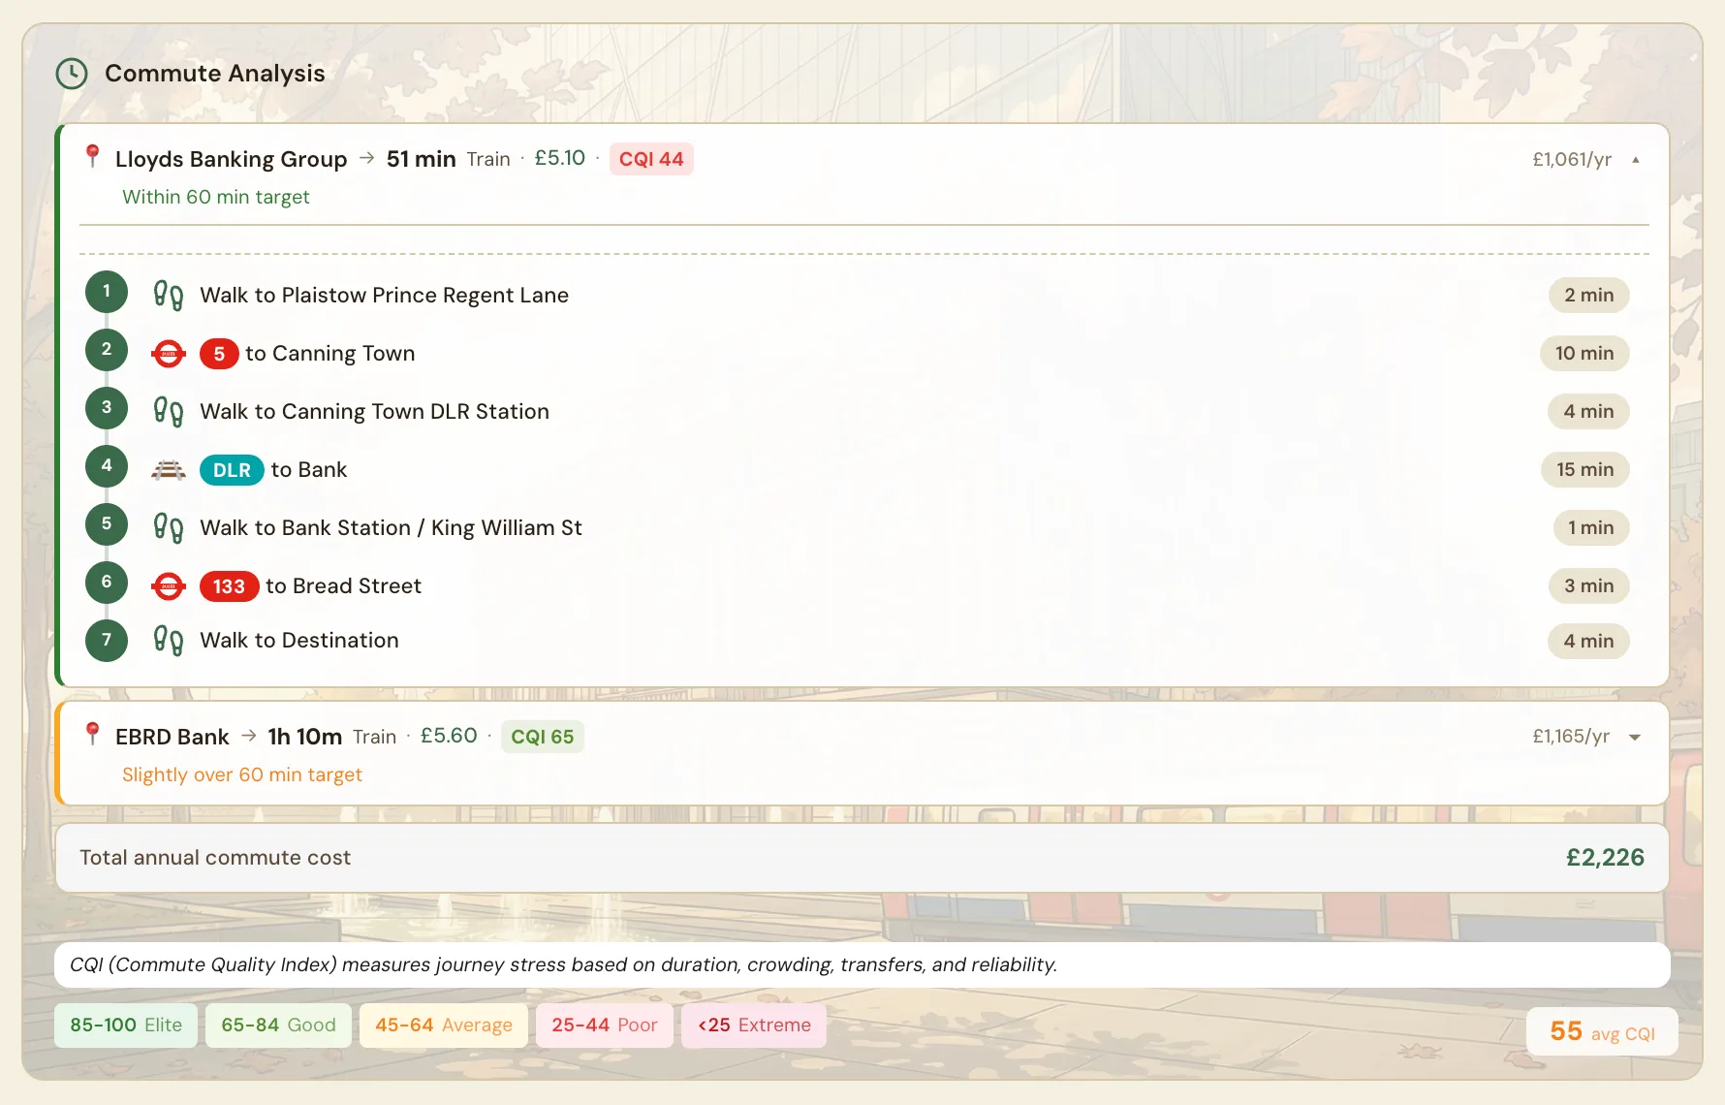Click the red pin icon next to Lloyds Banking Group
Viewport: 1725px width, 1105px height.
pyautogui.click(x=93, y=156)
